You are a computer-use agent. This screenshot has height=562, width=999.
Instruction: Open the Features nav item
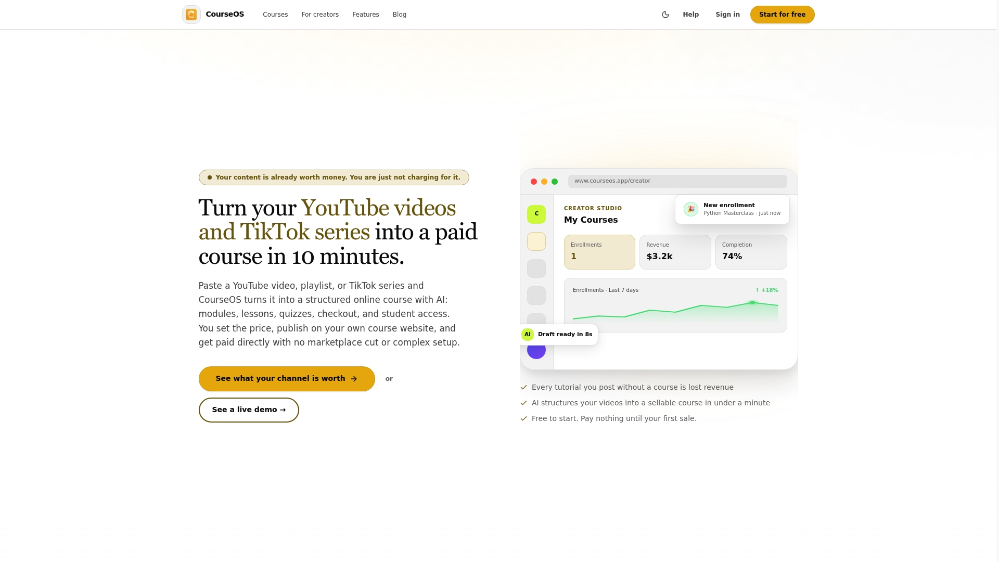click(x=366, y=15)
